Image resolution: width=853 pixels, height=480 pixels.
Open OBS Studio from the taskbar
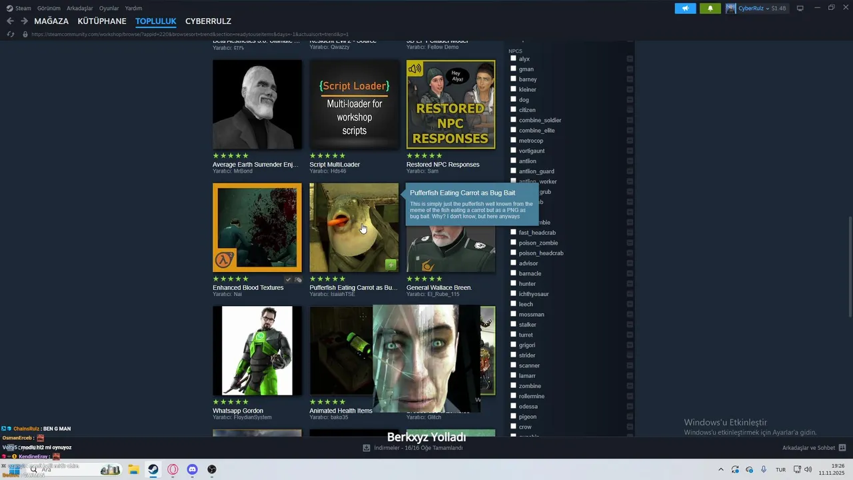[x=212, y=469]
